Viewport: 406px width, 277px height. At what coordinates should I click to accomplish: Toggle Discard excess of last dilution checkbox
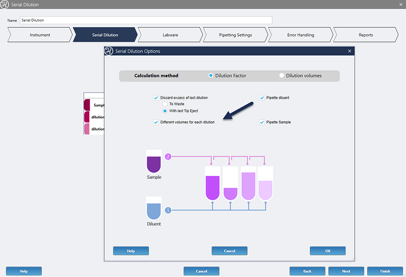coord(156,98)
